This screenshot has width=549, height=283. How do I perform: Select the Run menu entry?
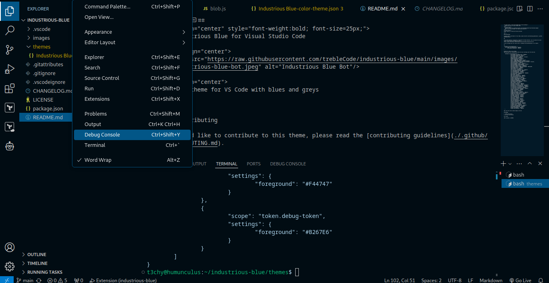coord(132,88)
